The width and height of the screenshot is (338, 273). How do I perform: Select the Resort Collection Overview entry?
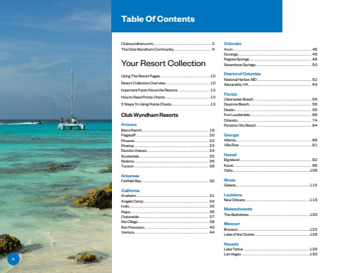point(168,83)
